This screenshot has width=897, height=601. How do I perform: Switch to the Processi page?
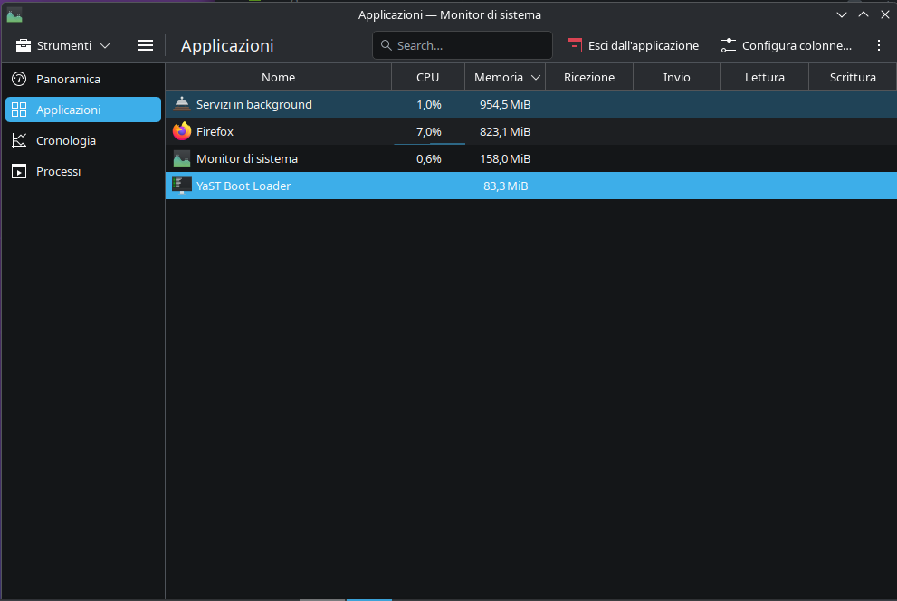point(58,171)
